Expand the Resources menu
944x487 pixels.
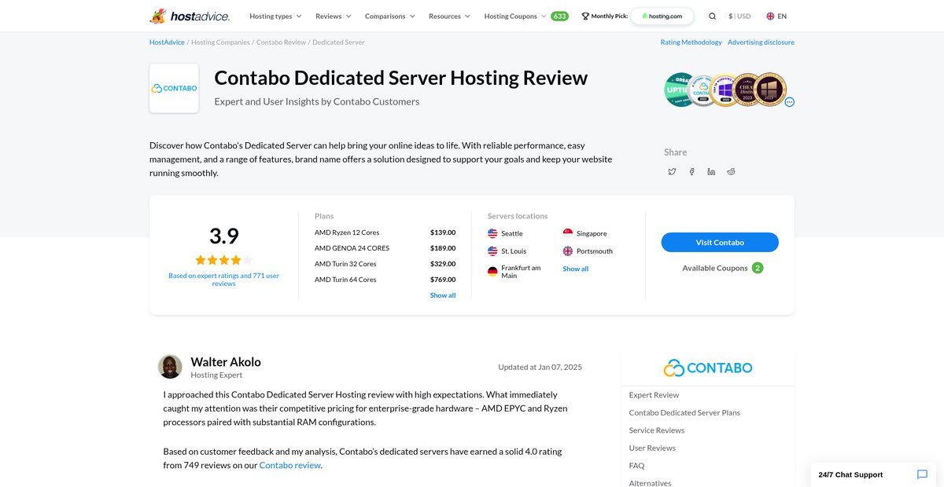(449, 16)
